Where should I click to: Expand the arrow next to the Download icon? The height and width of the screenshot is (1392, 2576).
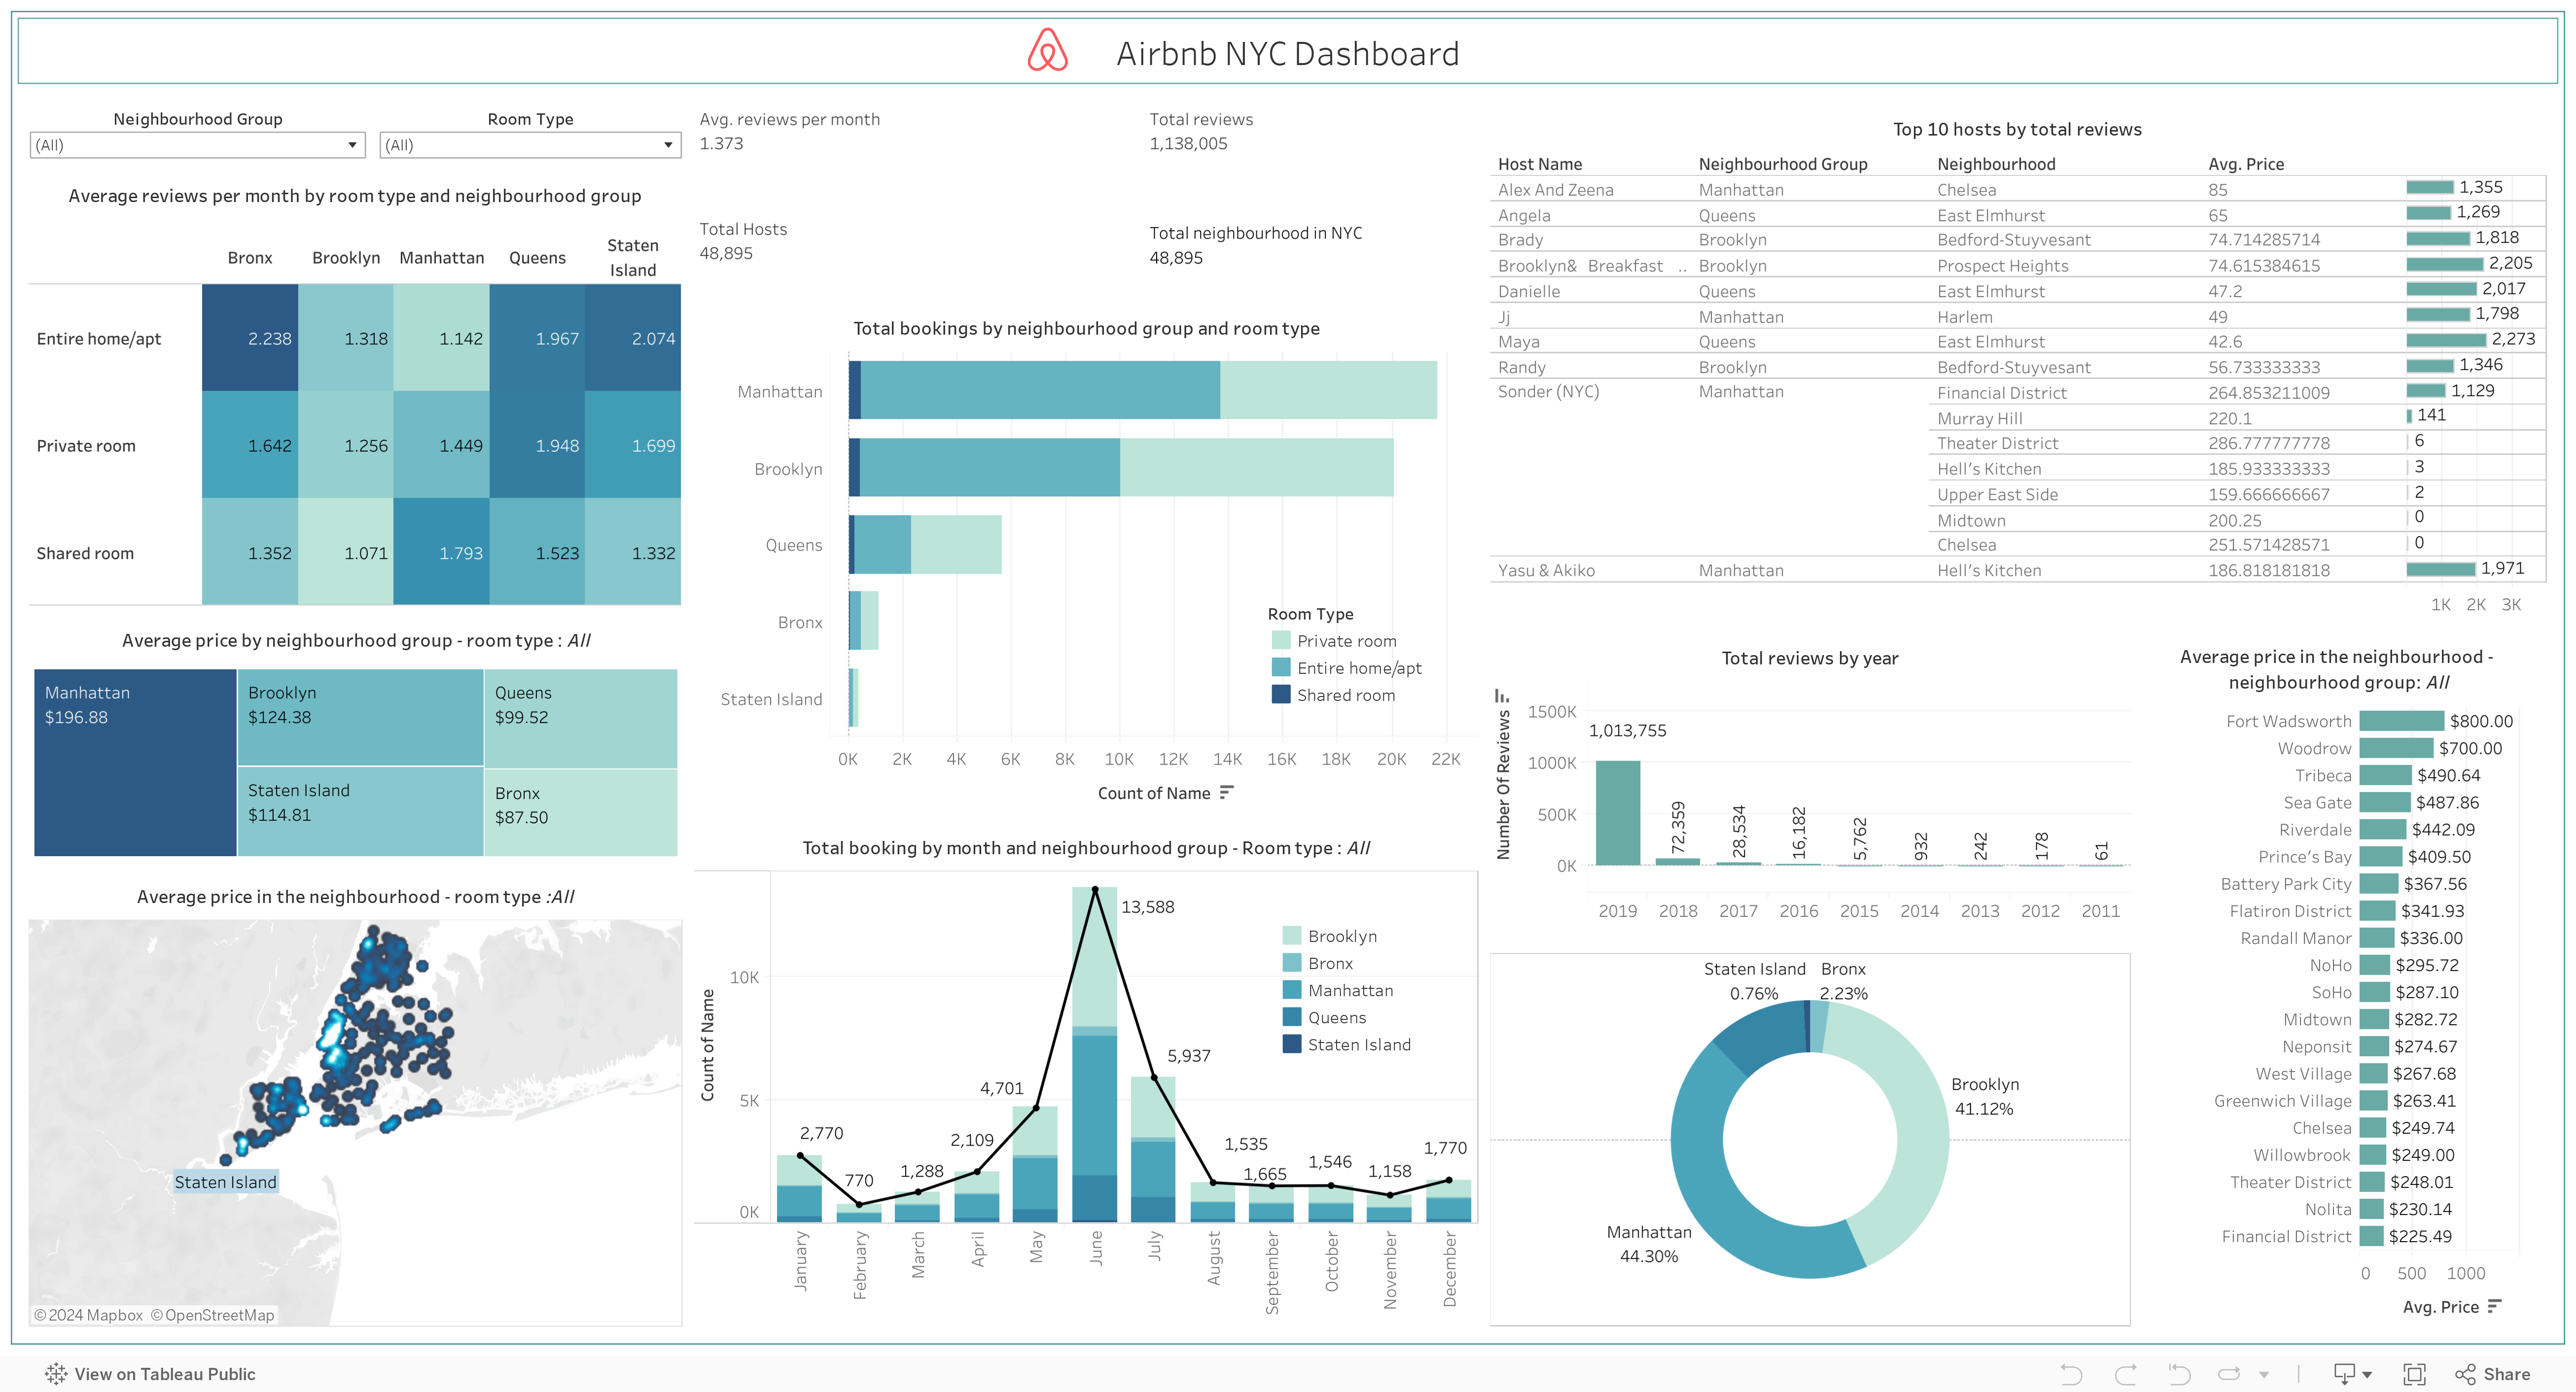tap(2367, 1375)
